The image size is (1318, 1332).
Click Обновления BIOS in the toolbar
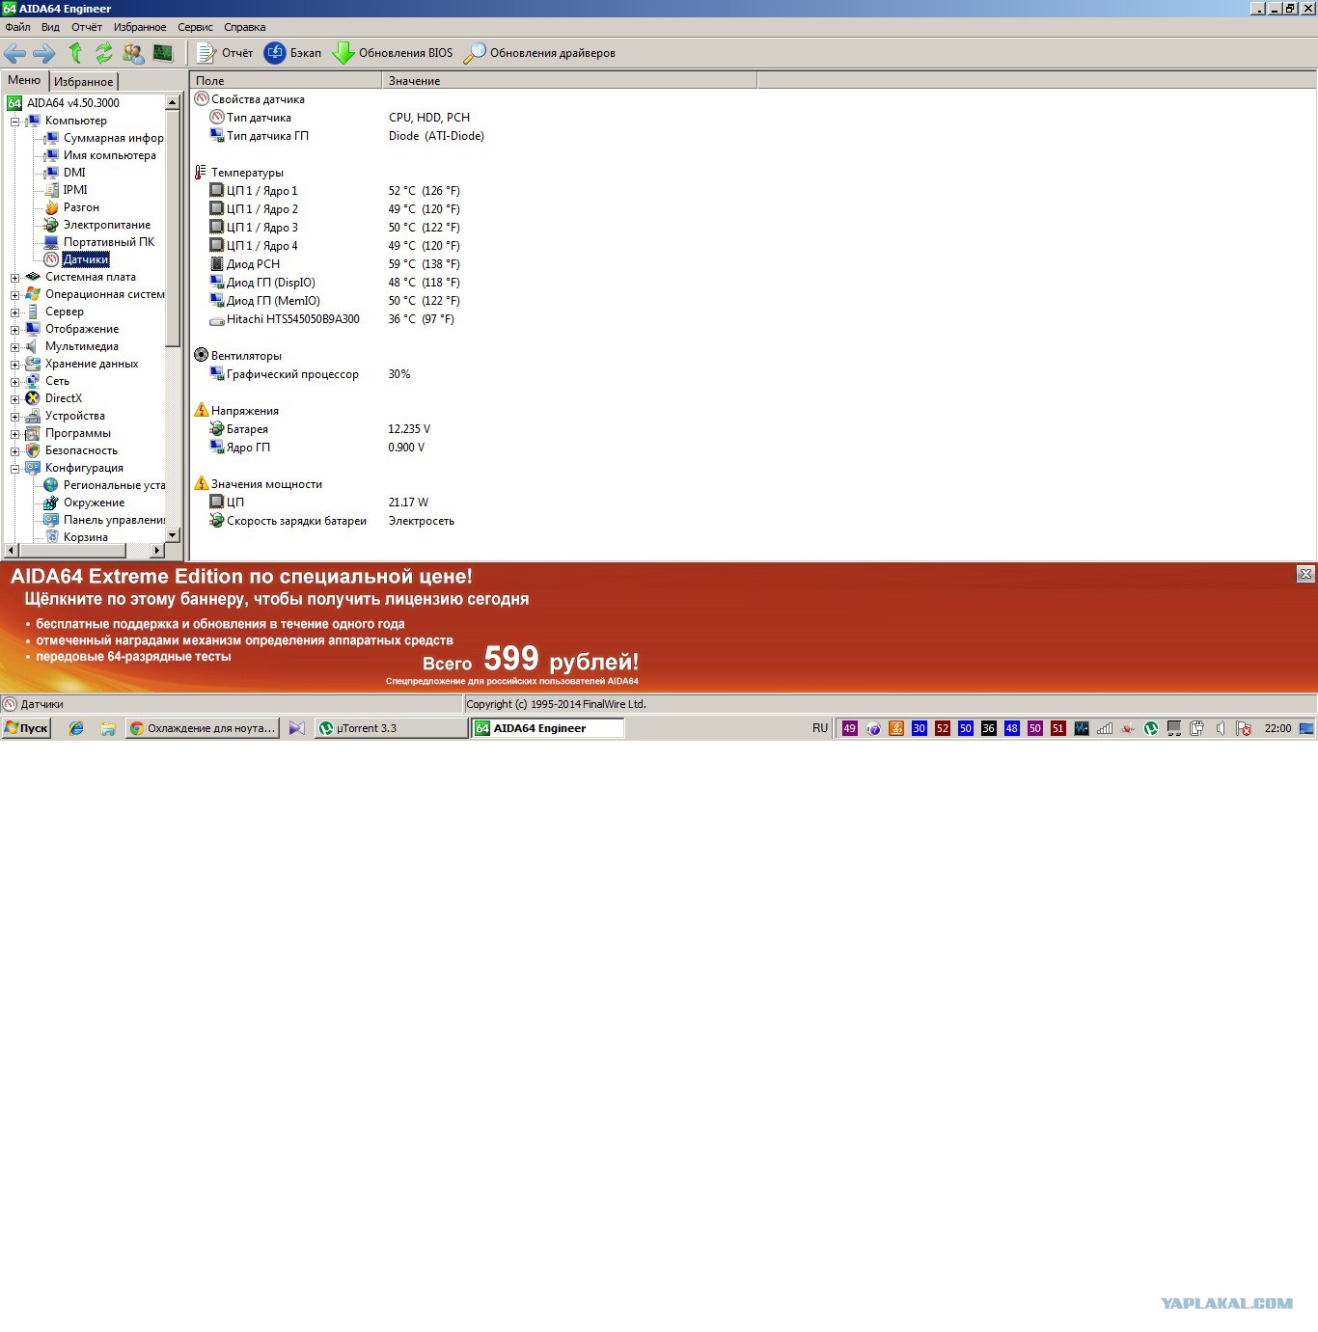393,53
